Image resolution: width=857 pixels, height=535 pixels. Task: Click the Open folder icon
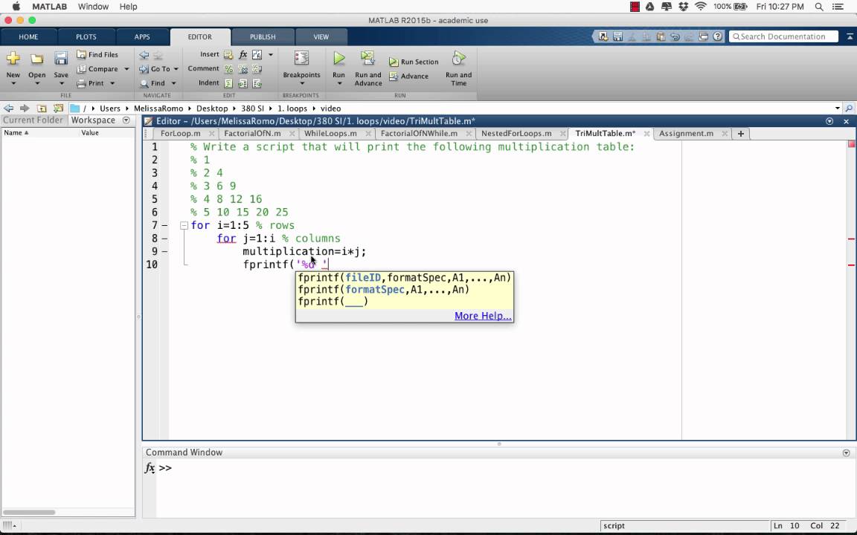36,59
